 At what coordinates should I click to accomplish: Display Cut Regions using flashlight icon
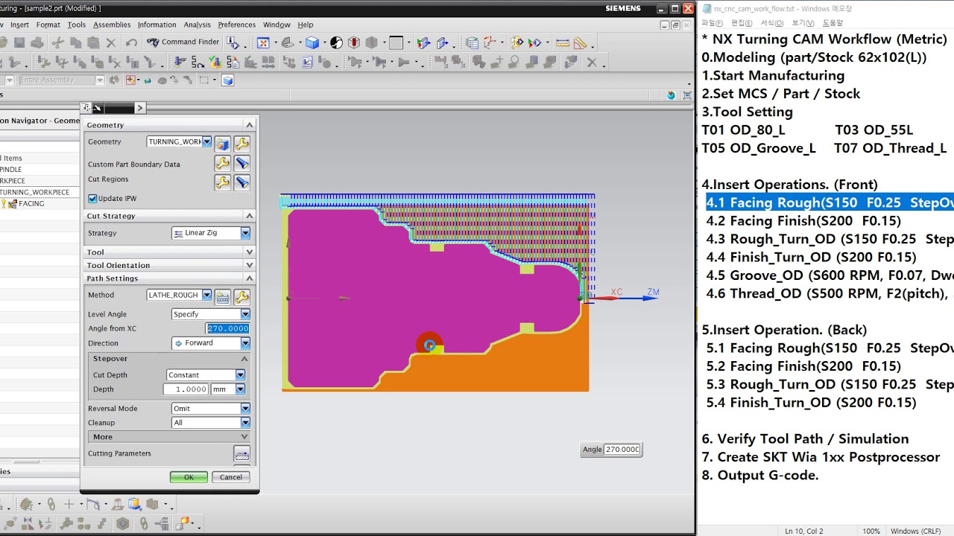(x=241, y=182)
